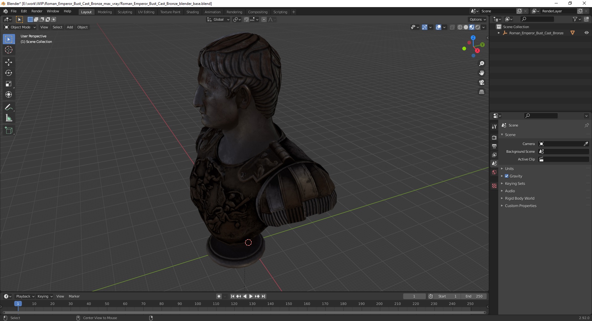Viewport: 592px width, 321px height.
Task: Open the Render menu
Action: (37, 11)
